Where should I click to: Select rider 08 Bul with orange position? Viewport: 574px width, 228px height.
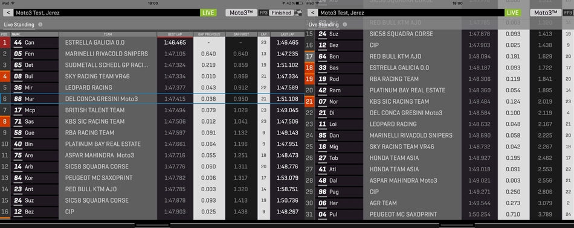pyautogui.click(x=152, y=77)
